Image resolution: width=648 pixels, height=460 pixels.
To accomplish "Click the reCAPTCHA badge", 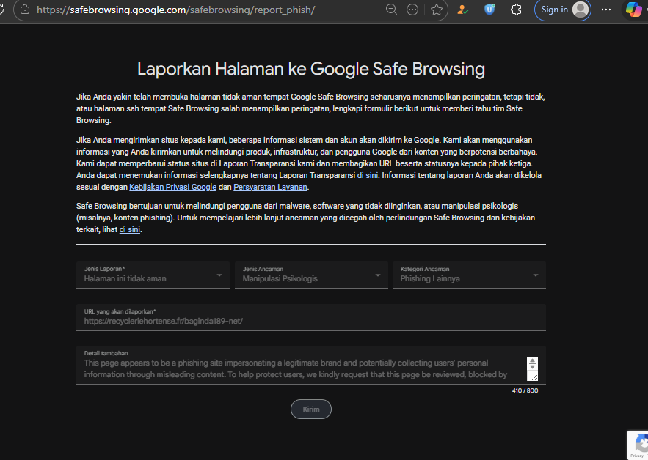I will (x=638, y=445).
